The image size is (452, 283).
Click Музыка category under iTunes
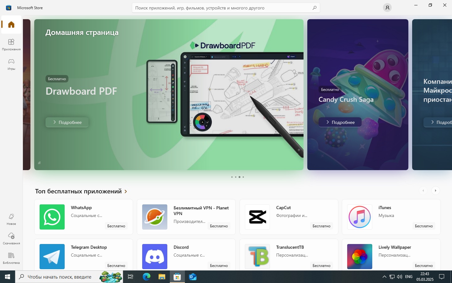pyautogui.click(x=386, y=215)
